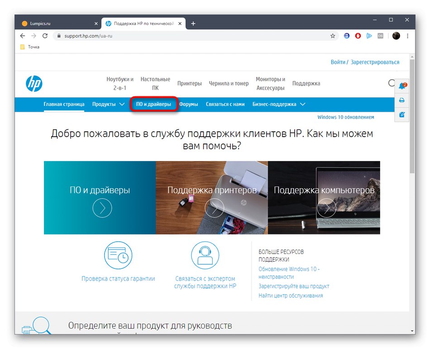Reload the page with the refresh icon
Image resolution: width=430 pixels, height=349 pixels.
[x=45, y=36]
